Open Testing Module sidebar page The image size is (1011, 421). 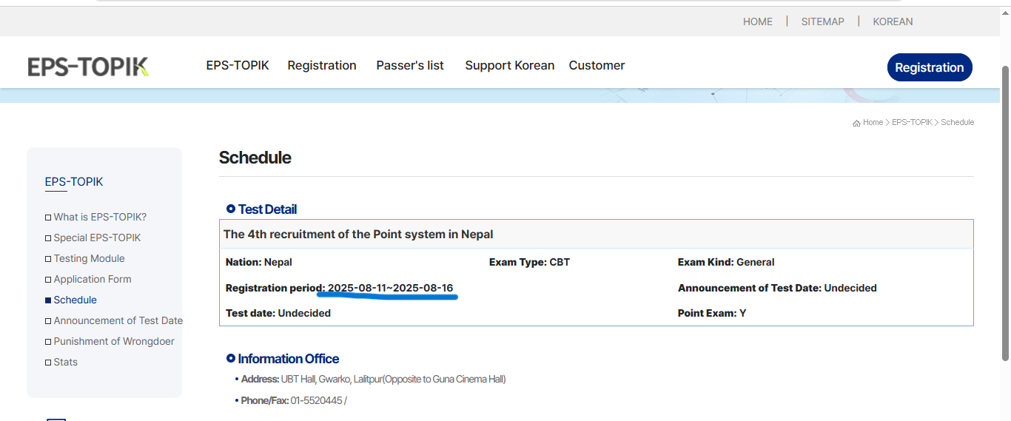click(89, 258)
